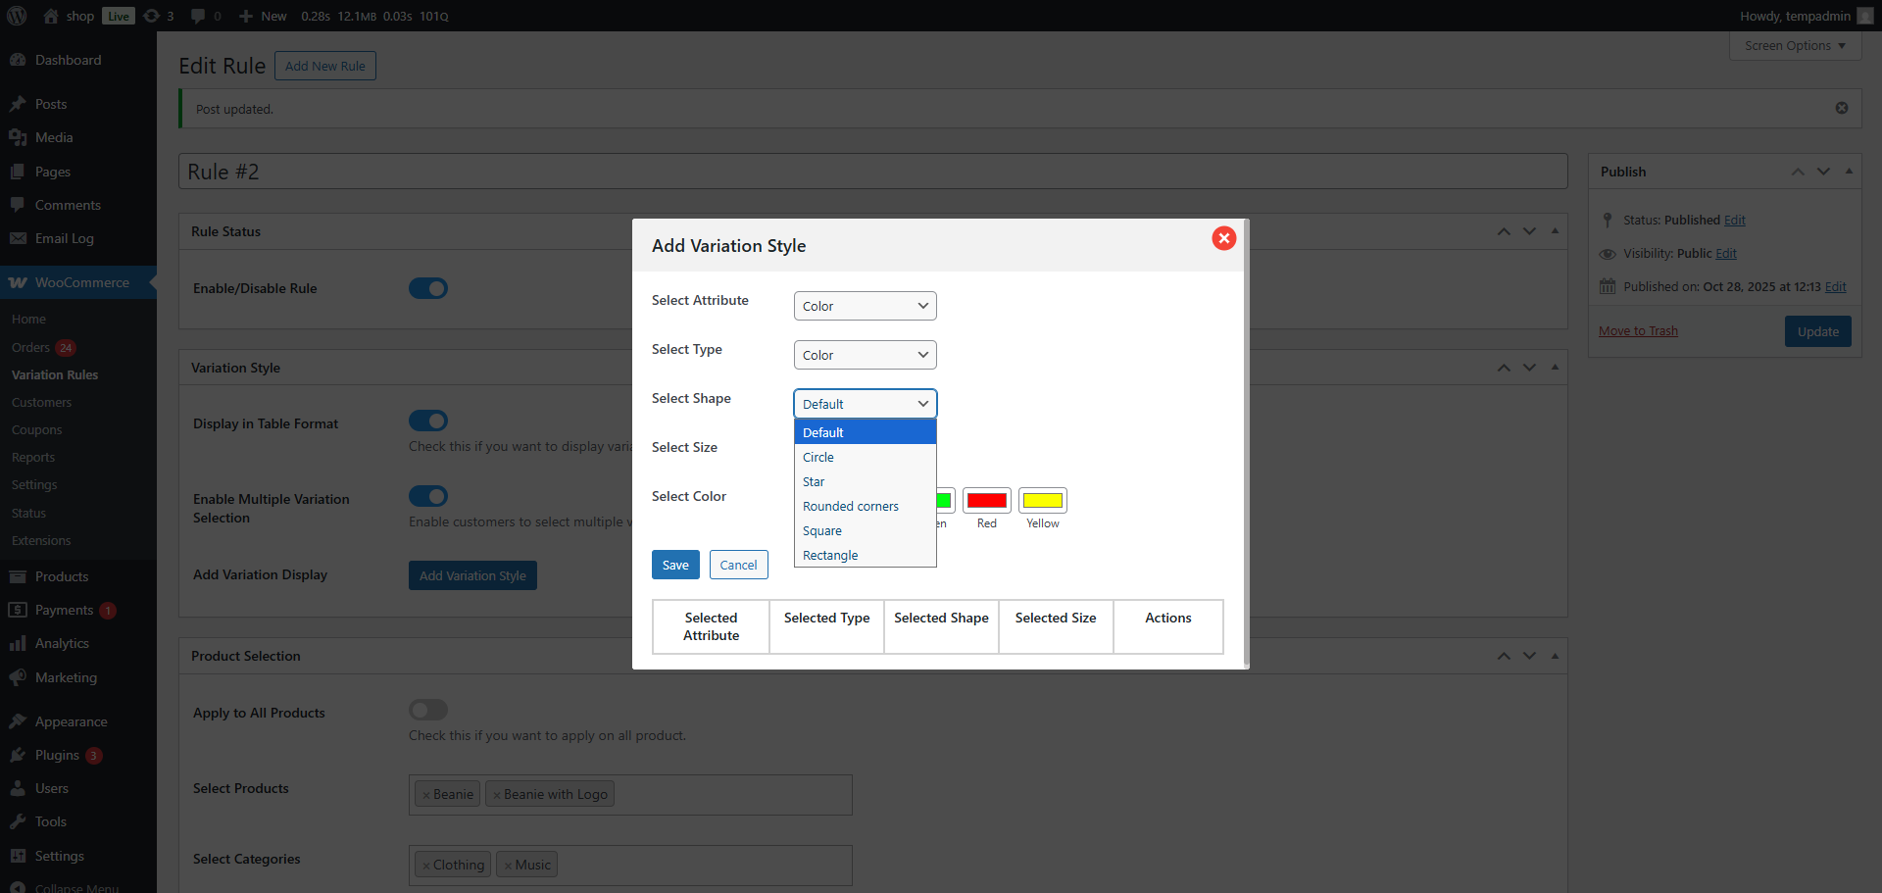The height and width of the screenshot is (893, 1882).
Task: Open the Select Type dropdown
Action: pos(865,355)
